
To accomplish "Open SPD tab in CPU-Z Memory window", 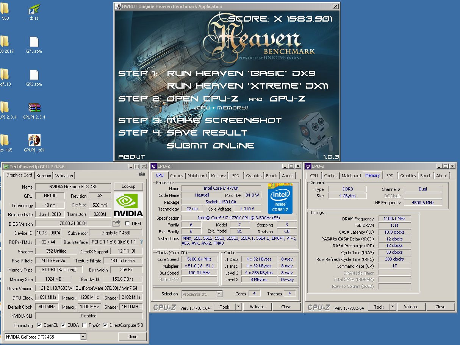I will point(390,176).
